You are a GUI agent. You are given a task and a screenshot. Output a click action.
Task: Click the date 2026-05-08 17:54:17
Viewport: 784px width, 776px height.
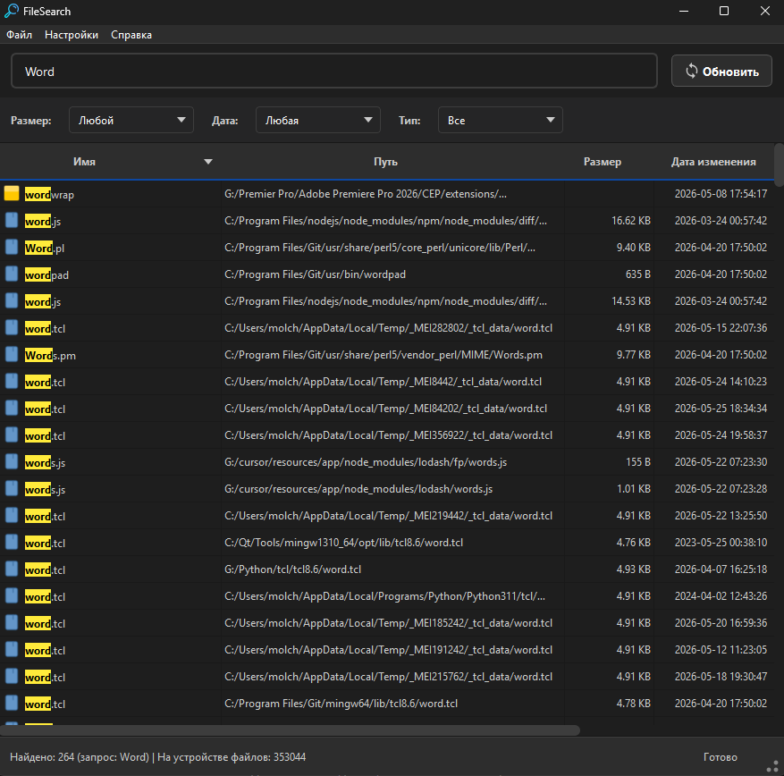click(721, 193)
